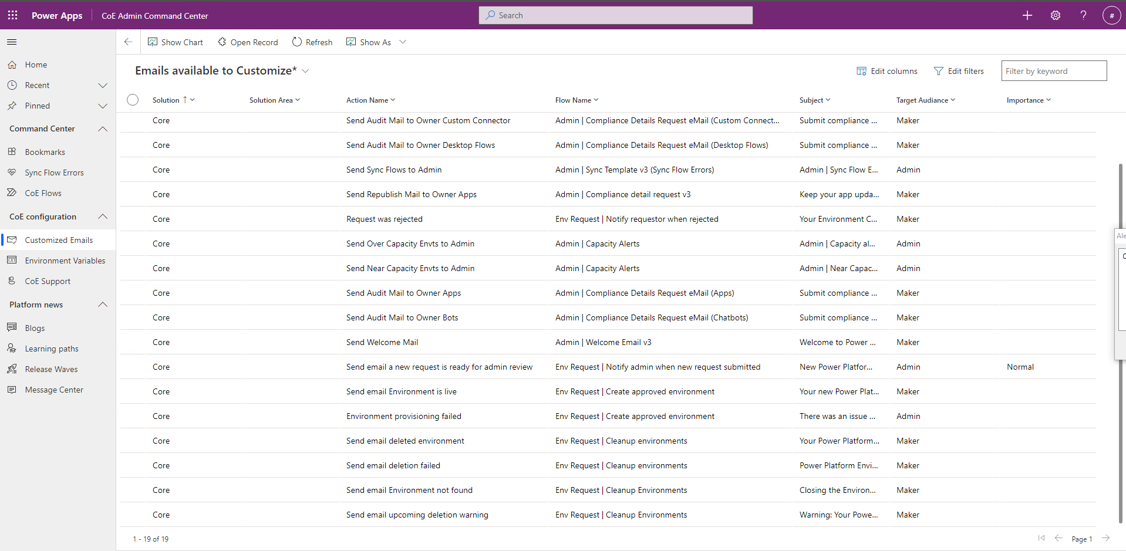Select Show Chart in the command bar
The width and height of the screenshot is (1126, 551).
pos(175,42)
